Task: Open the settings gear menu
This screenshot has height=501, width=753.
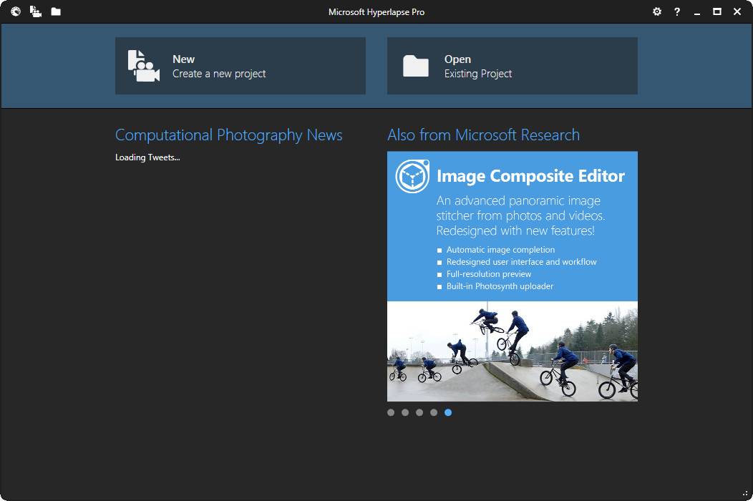Action: click(x=657, y=11)
